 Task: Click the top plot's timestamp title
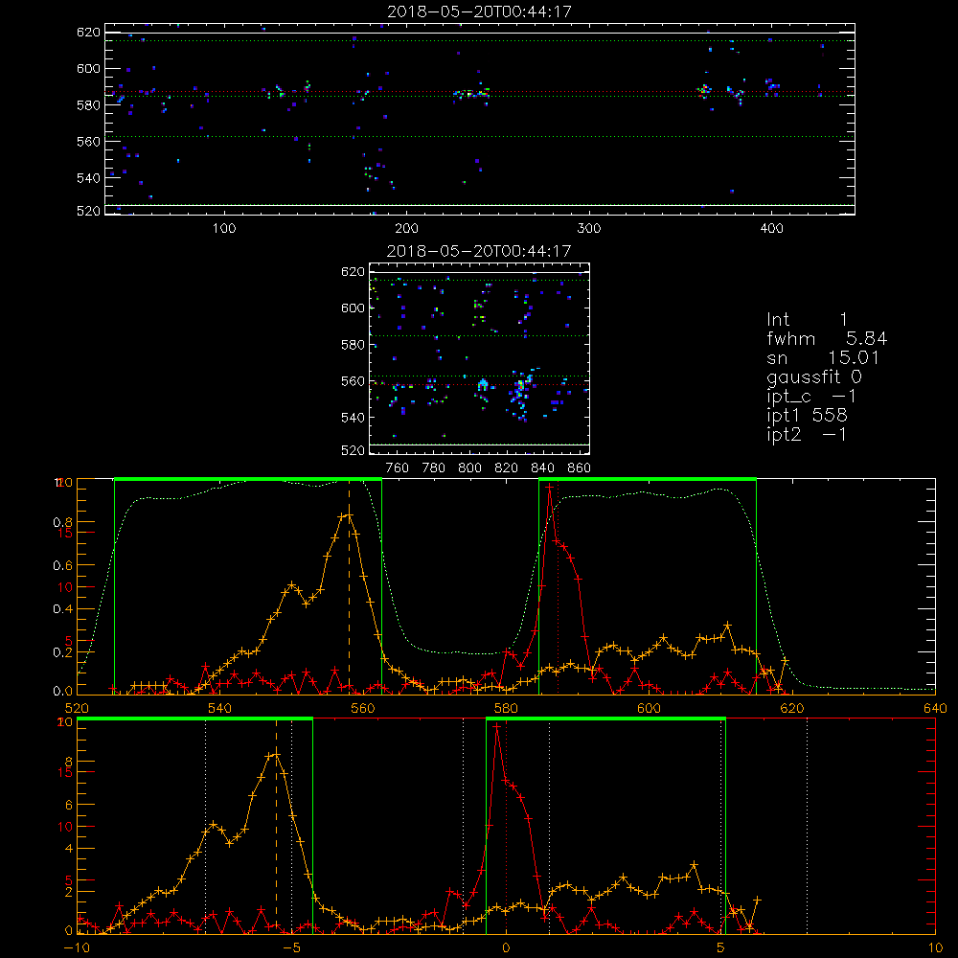480,11
